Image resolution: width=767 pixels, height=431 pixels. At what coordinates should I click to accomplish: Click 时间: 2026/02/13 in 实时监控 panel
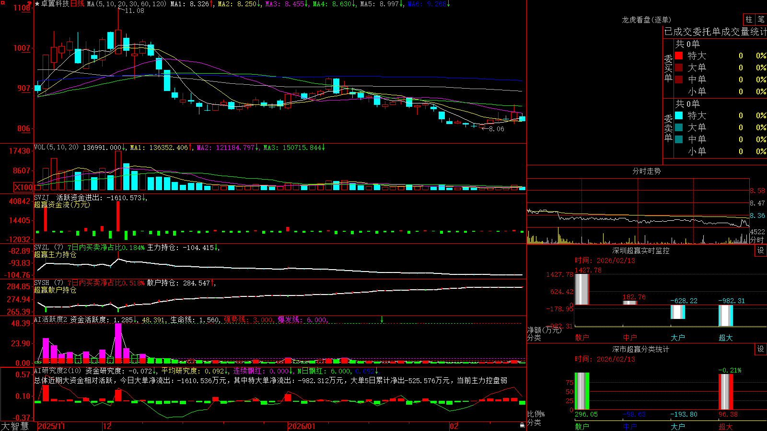[x=605, y=261]
